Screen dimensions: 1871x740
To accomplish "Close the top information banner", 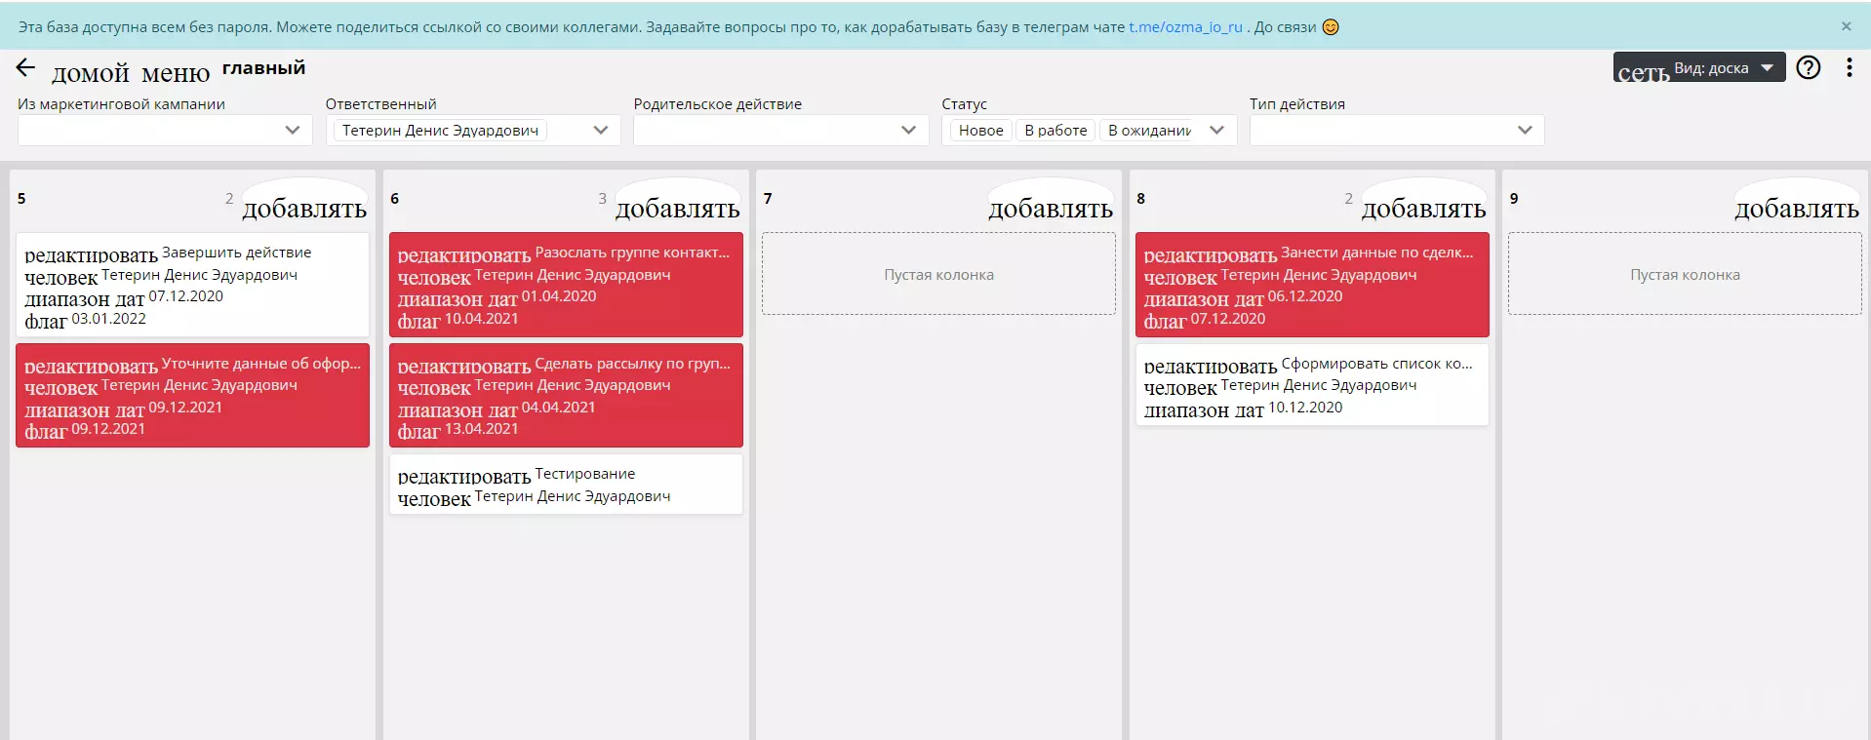I will coord(1846,26).
